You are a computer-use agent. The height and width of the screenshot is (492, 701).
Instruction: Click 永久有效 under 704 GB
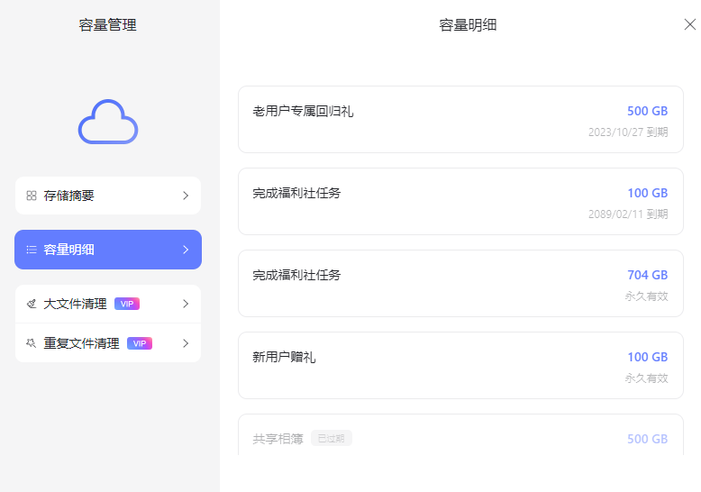point(646,296)
